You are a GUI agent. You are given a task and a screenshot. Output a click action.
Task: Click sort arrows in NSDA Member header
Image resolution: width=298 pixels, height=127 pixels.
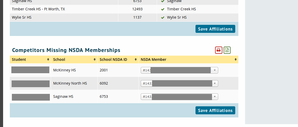[x=236, y=59]
